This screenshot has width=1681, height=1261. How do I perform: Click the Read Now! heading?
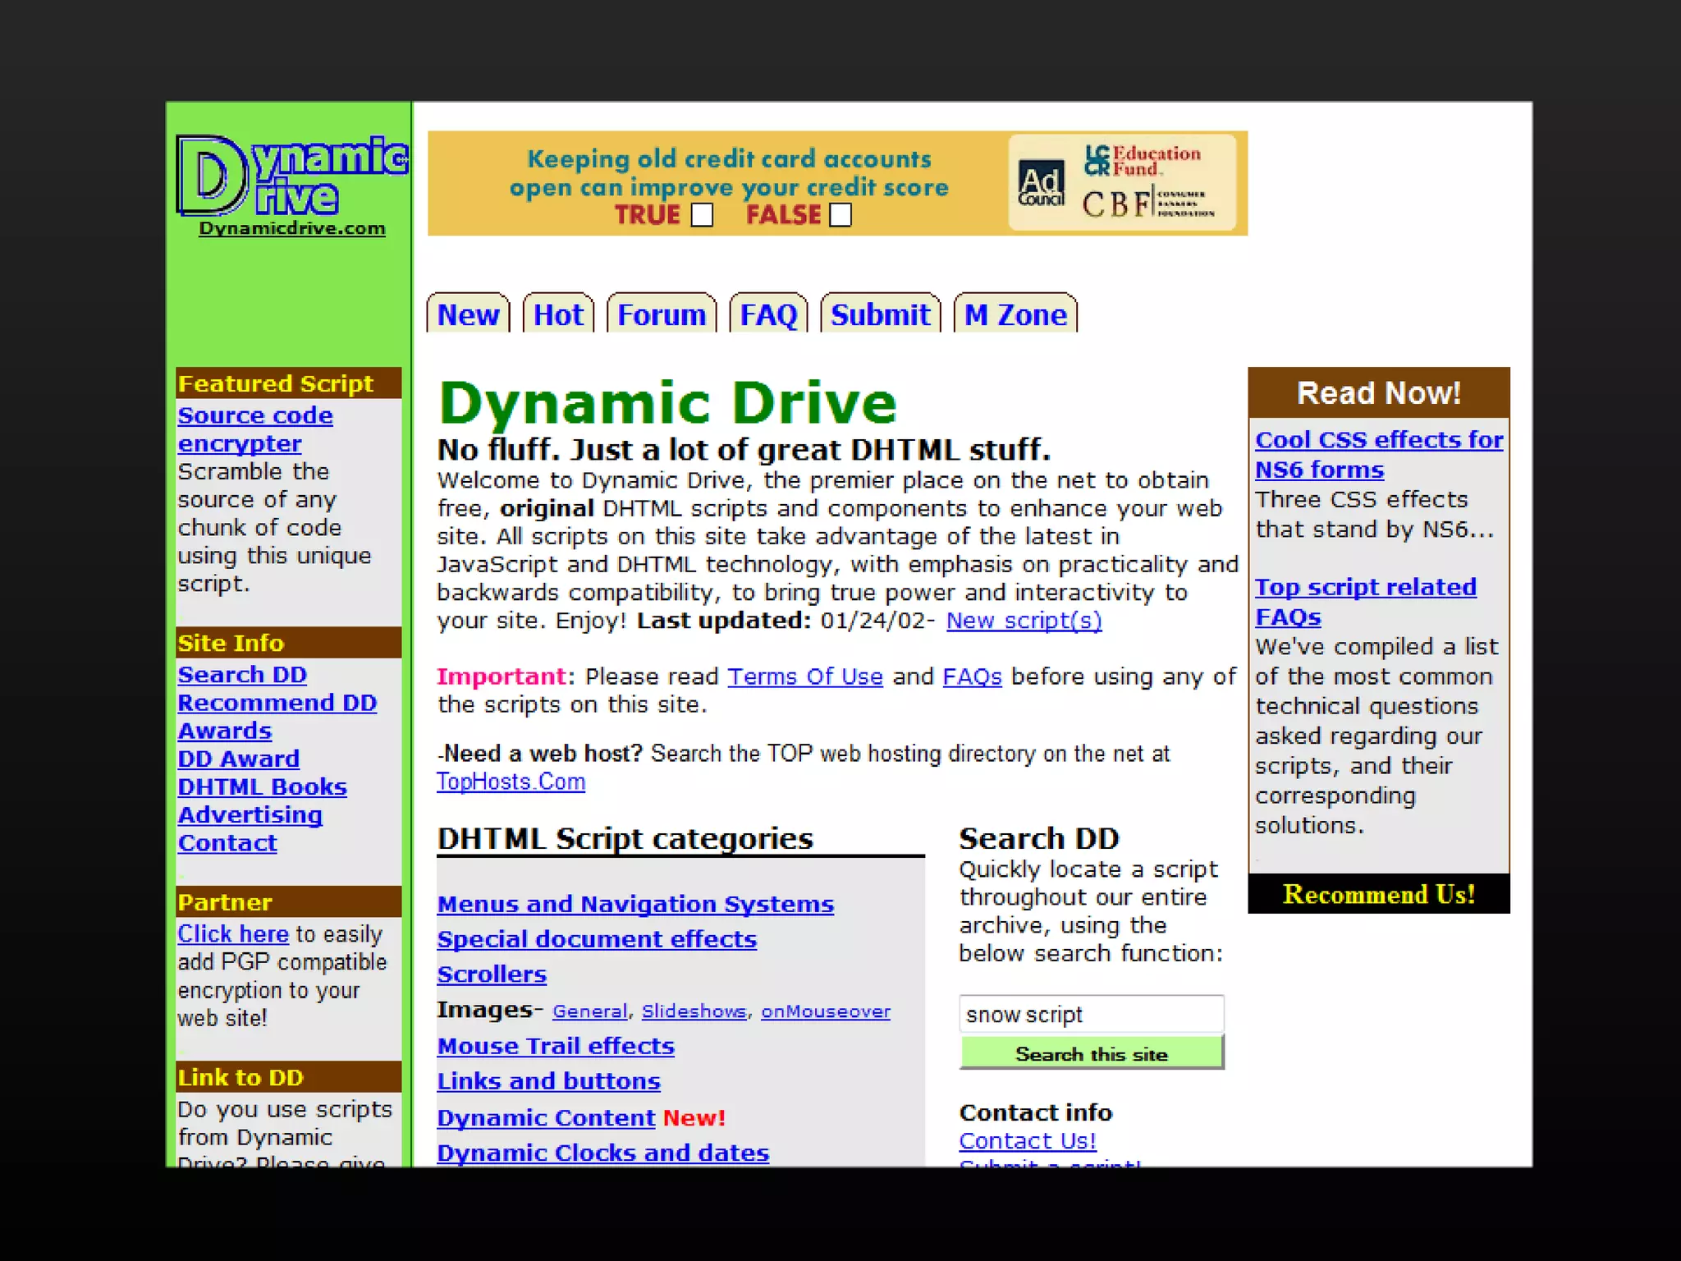tap(1379, 393)
